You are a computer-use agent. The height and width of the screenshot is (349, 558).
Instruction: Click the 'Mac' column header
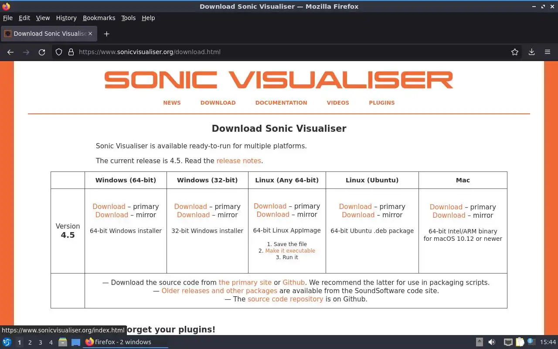pyautogui.click(x=463, y=180)
